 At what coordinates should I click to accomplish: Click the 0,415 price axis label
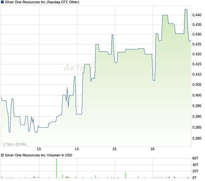click(197, 64)
